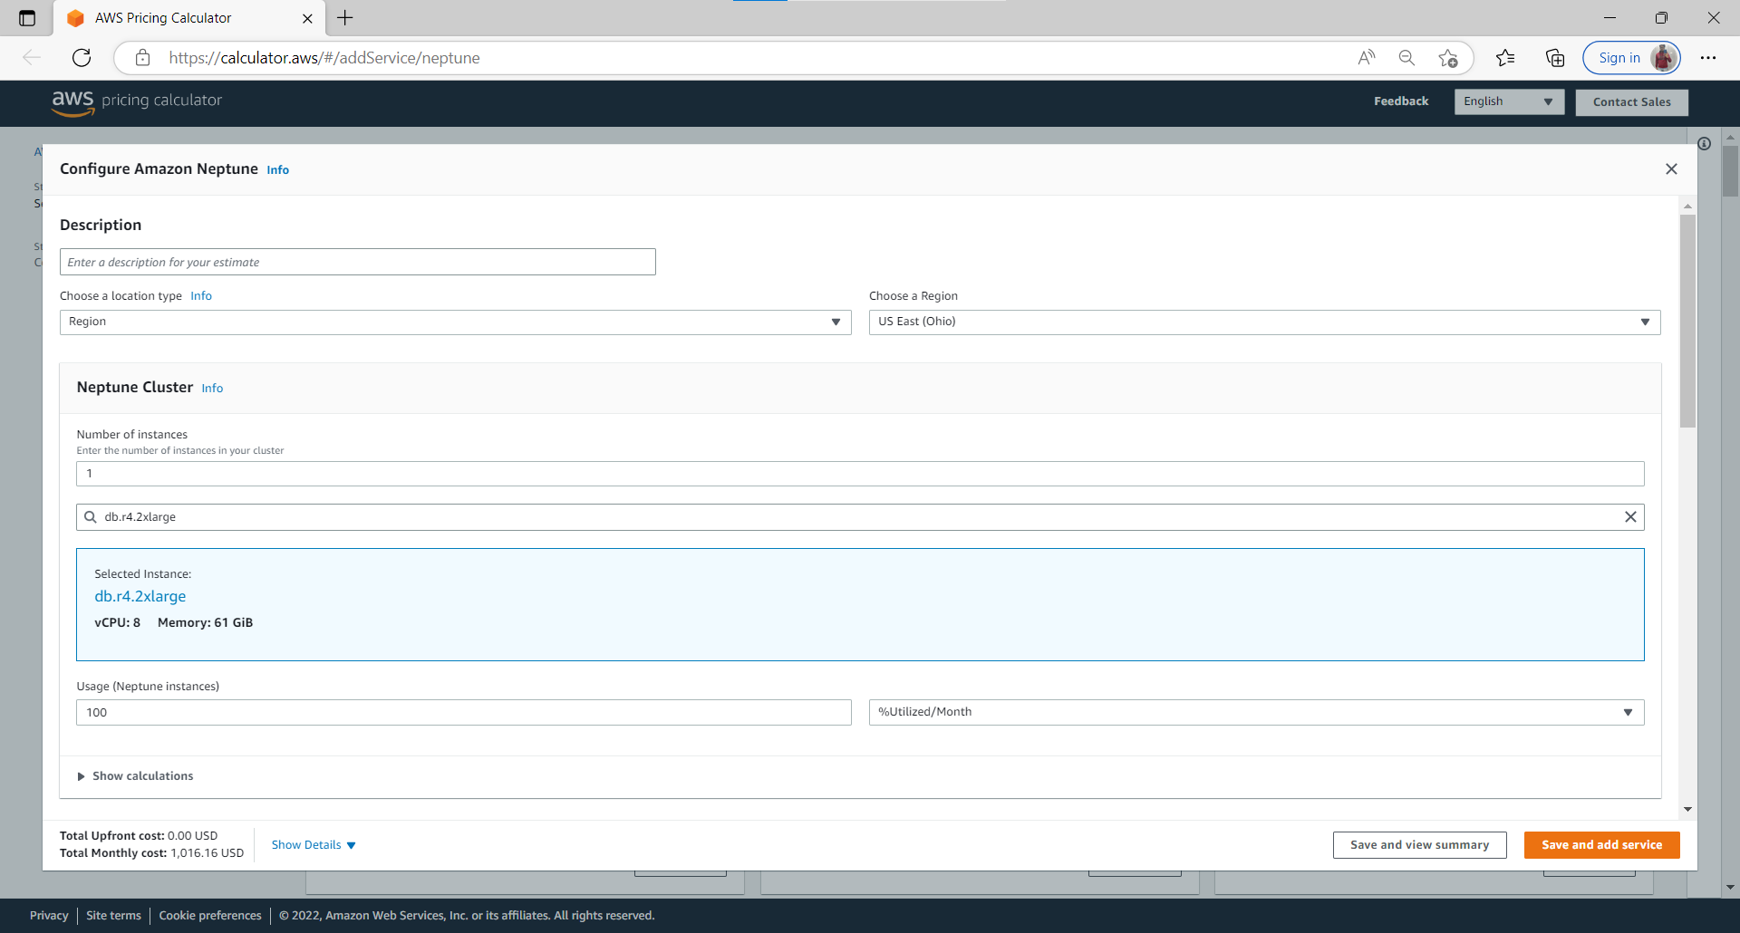Expand Show Details near total cost
This screenshot has height=933, width=1740.
pos(312,844)
